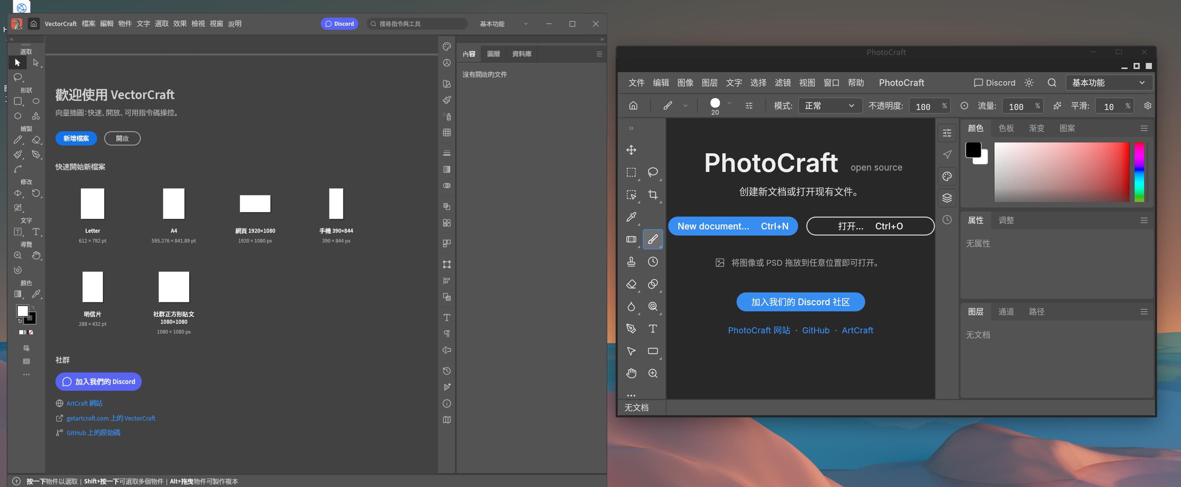1181x487 pixels.
Task: Open the 滤镜 menu in PhotoCraft
Action: coord(782,83)
